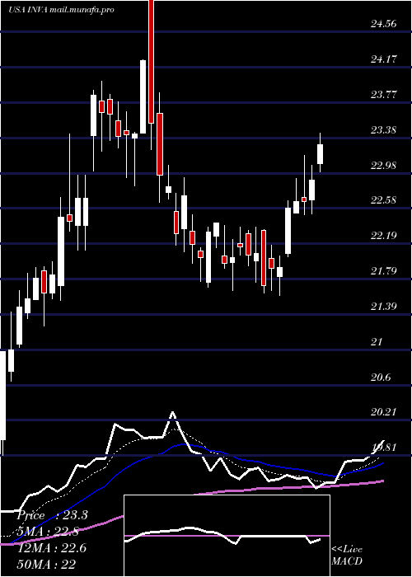
Task: Select the 22.98 price axis label
Action: [383, 165]
